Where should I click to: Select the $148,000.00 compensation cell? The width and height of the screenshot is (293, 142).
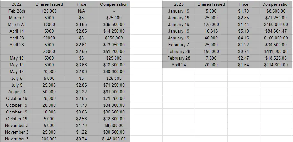[114, 139]
